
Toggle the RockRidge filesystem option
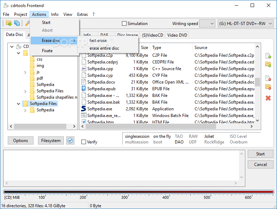(214, 142)
